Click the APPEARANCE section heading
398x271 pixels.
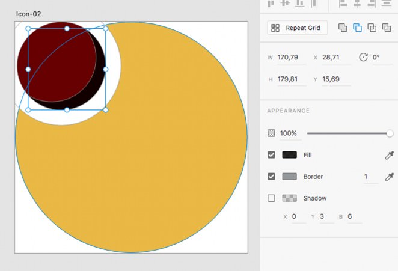tap(289, 111)
